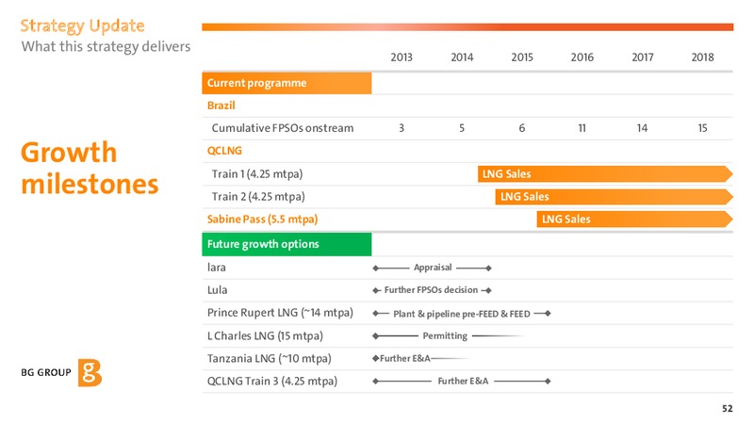Click 'L Charles LNG (15 mtpa)' label
The height and width of the screenshot is (424, 754).
(x=265, y=335)
